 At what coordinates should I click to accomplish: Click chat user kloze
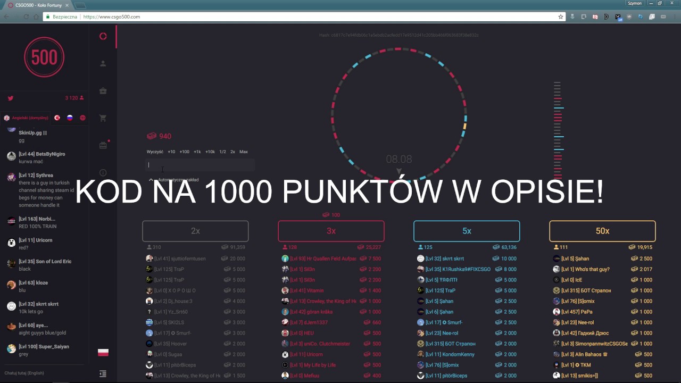[33, 282]
